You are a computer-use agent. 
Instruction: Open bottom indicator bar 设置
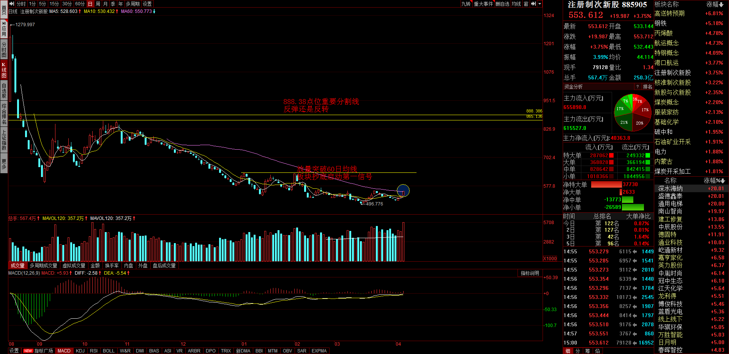pyautogui.click(x=14, y=351)
